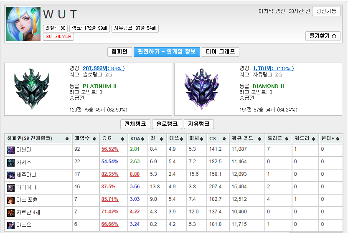
Task: Click the Diana champion icon
Action: [x=11, y=188]
